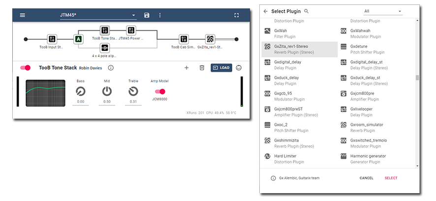Choose Gxjcm800preST amplifier plugin
Screen dimensions: 436x201
coord(300,112)
